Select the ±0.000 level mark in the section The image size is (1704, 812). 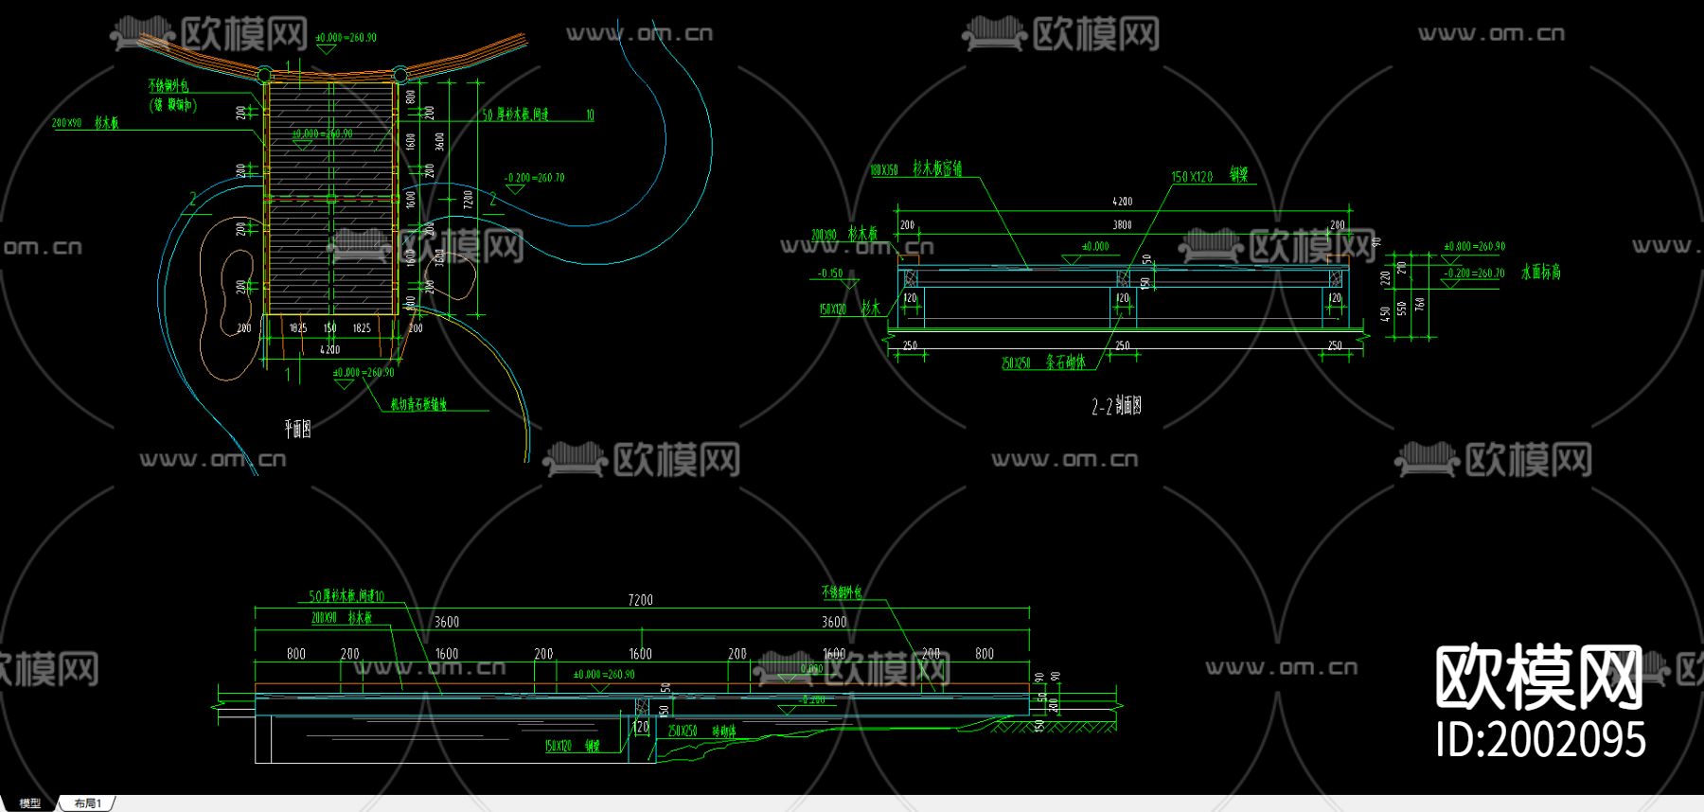coord(1095,246)
